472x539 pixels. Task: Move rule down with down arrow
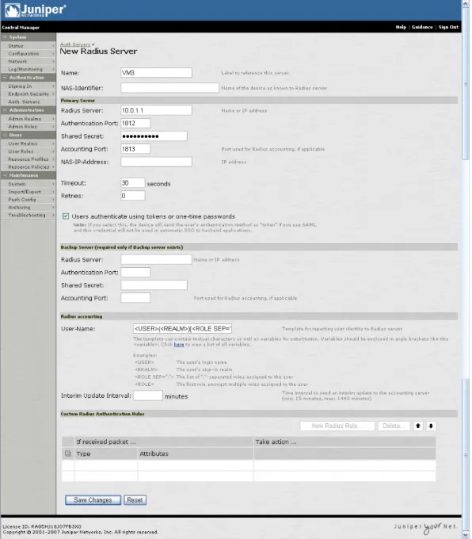[x=431, y=426]
